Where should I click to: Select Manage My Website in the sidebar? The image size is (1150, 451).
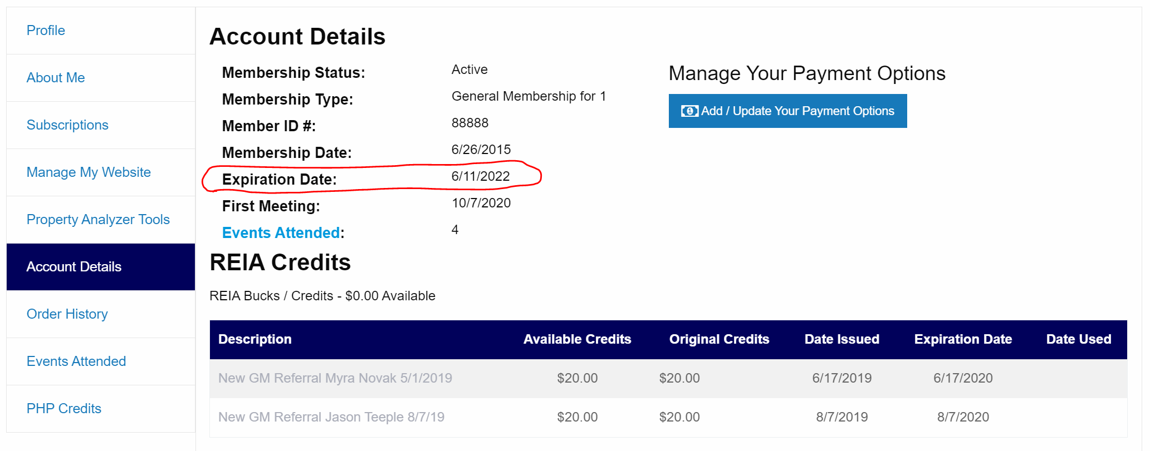(x=89, y=172)
